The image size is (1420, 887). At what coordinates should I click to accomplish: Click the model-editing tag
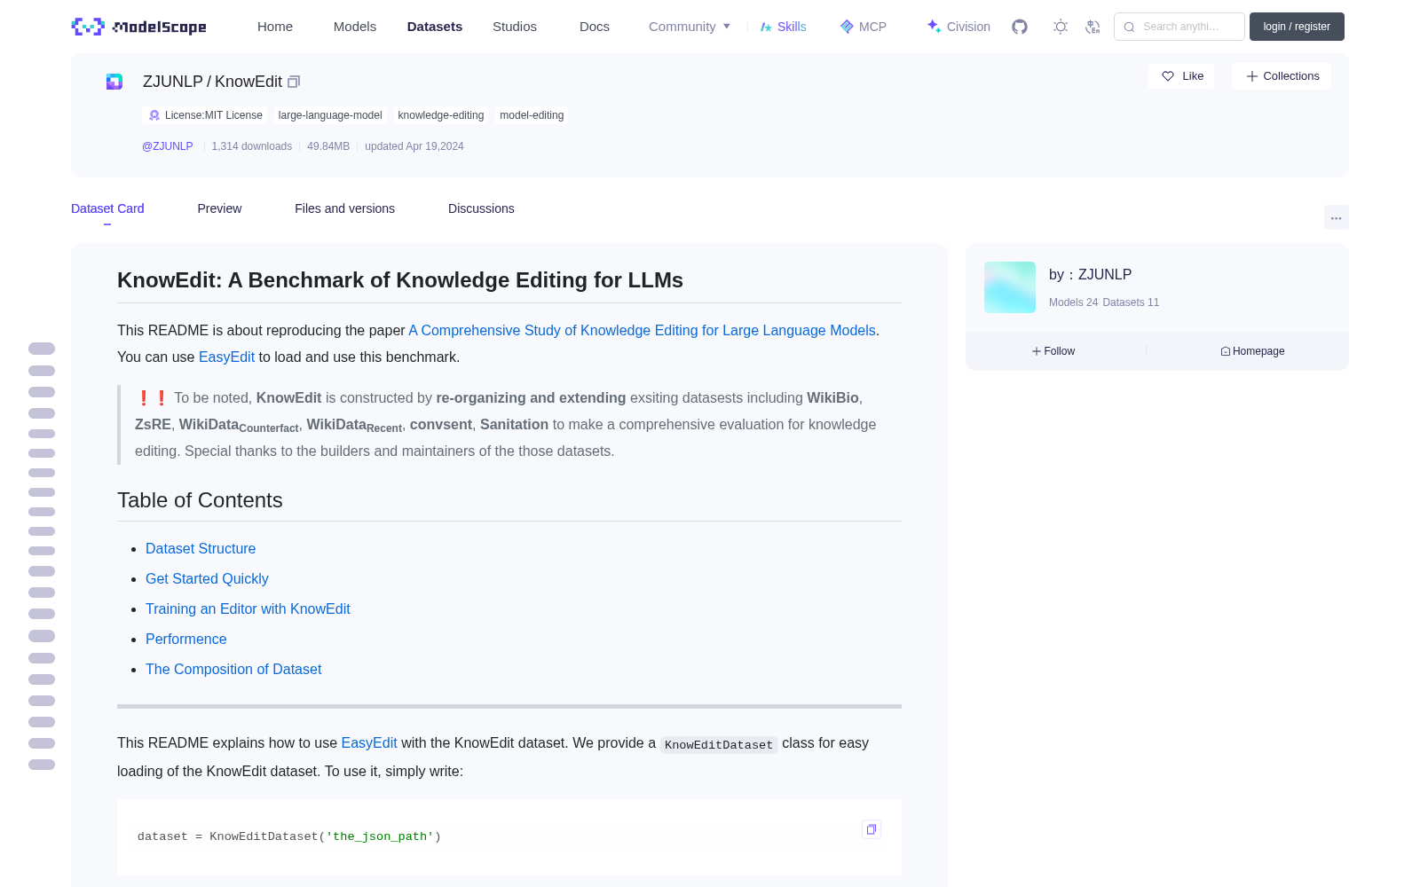[x=532, y=115]
